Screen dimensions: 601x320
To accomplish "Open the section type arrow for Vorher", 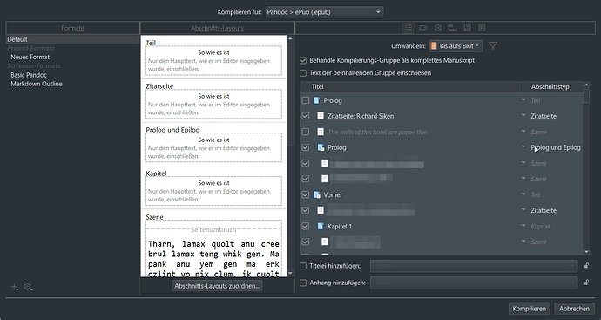I will (523, 194).
